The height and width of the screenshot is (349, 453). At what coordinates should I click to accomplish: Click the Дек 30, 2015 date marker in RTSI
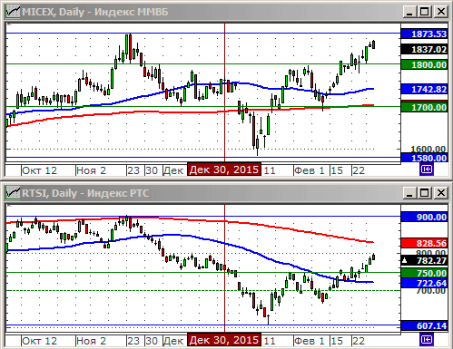(224, 340)
